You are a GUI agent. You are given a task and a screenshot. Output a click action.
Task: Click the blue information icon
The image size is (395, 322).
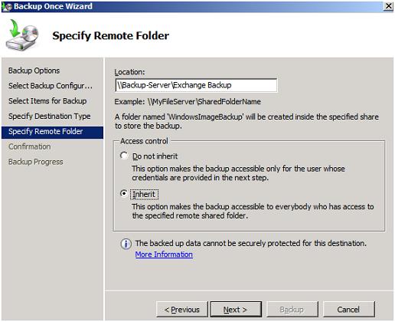(126, 244)
